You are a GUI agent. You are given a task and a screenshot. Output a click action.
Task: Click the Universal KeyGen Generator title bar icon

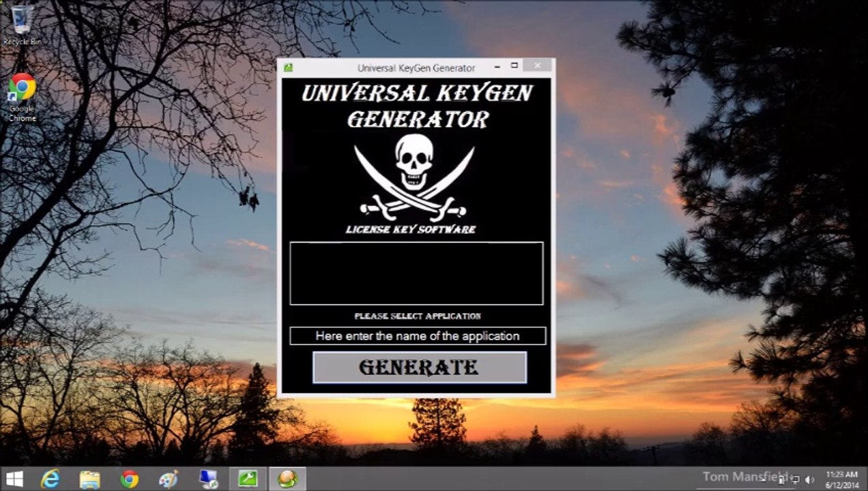(x=289, y=68)
